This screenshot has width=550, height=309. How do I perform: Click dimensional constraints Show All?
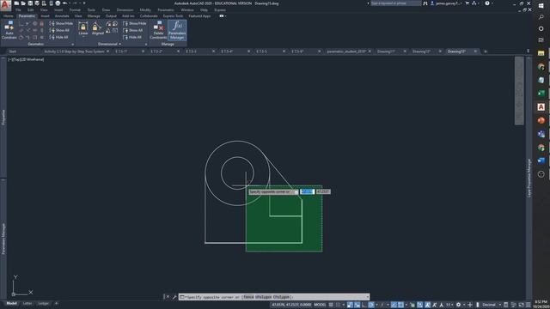133,31
